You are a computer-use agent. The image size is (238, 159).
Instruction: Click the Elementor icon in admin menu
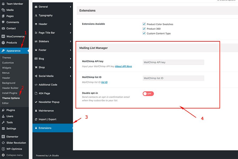coord(3,137)
